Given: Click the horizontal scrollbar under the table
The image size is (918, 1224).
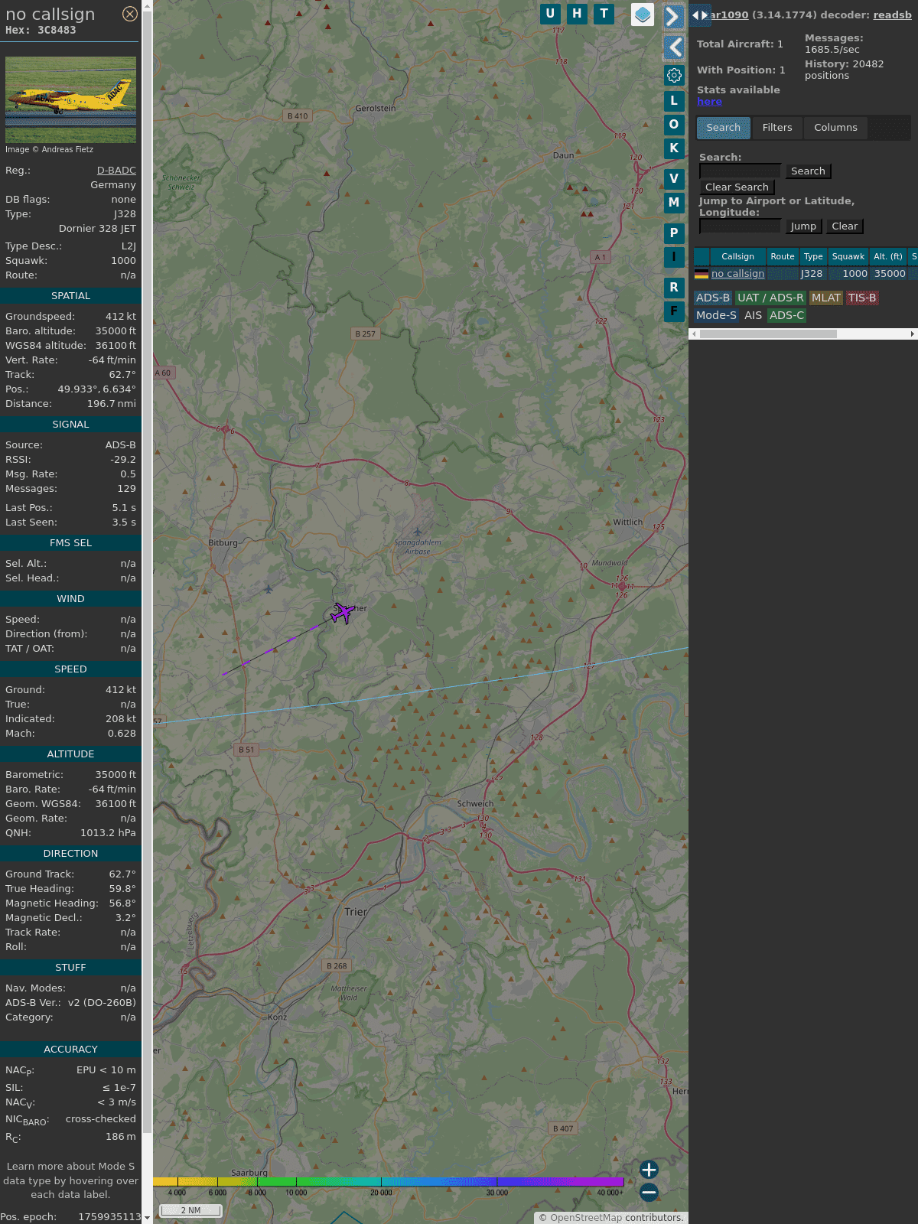Looking at the screenshot, I should pos(768,334).
